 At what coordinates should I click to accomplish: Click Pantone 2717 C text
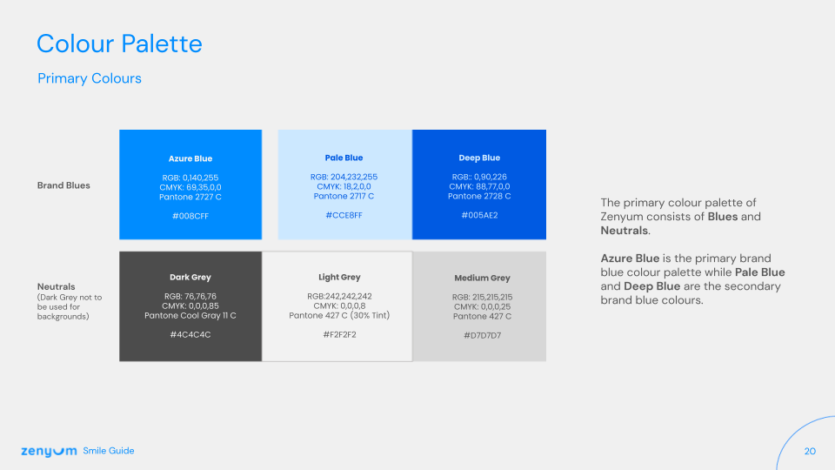(x=344, y=196)
